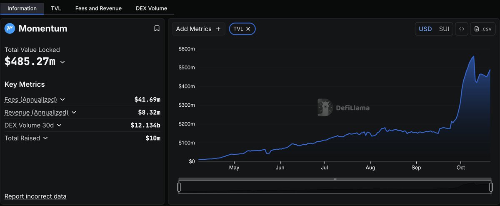Expand Total Raised details

click(45, 138)
